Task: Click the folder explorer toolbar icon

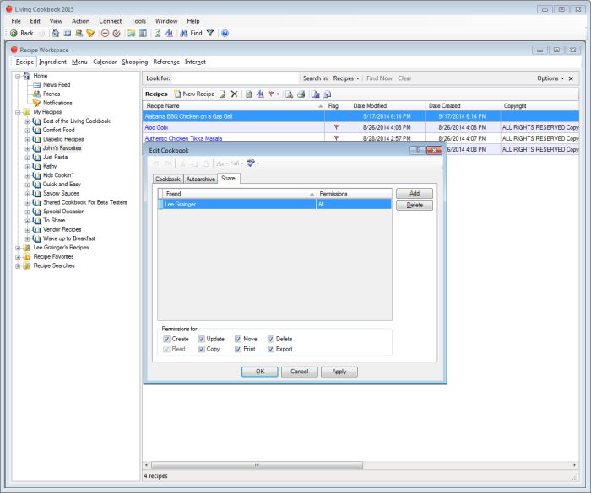Action: click(131, 33)
